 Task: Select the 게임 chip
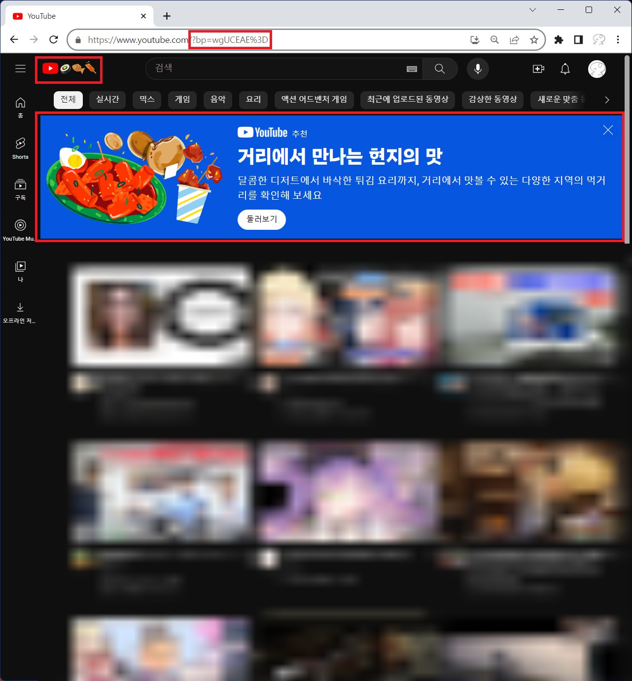[182, 100]
